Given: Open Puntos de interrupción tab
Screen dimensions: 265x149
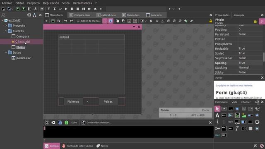Looking at the screenshot, I should click(x=77, y=146).
